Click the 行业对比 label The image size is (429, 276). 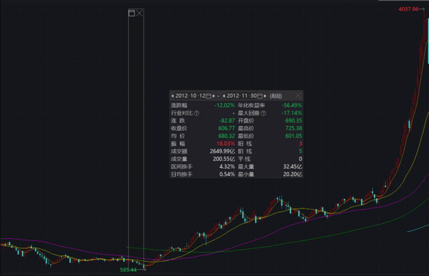(x=182, y=113)
